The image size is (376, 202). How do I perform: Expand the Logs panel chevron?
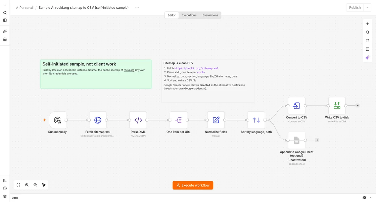coord(371,198)
